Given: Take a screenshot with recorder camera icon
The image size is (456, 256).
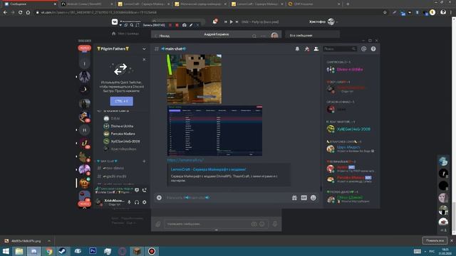Looking at the screenshot, I should pos(184,26).
